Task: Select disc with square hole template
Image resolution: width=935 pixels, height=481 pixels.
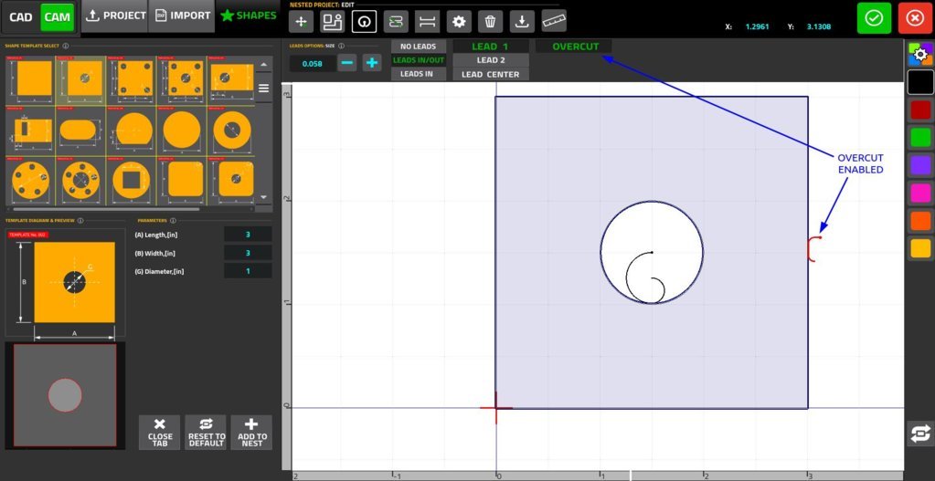Action: coord(131,181)
